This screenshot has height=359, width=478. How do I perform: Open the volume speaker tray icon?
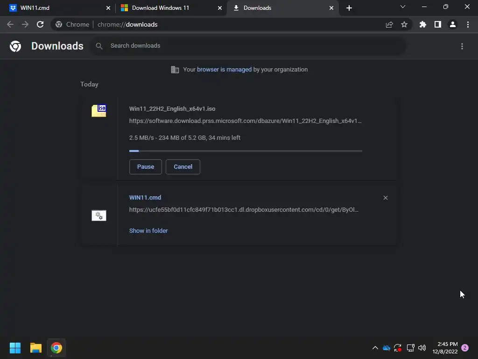pyautogui.click(x=422, y=348)
